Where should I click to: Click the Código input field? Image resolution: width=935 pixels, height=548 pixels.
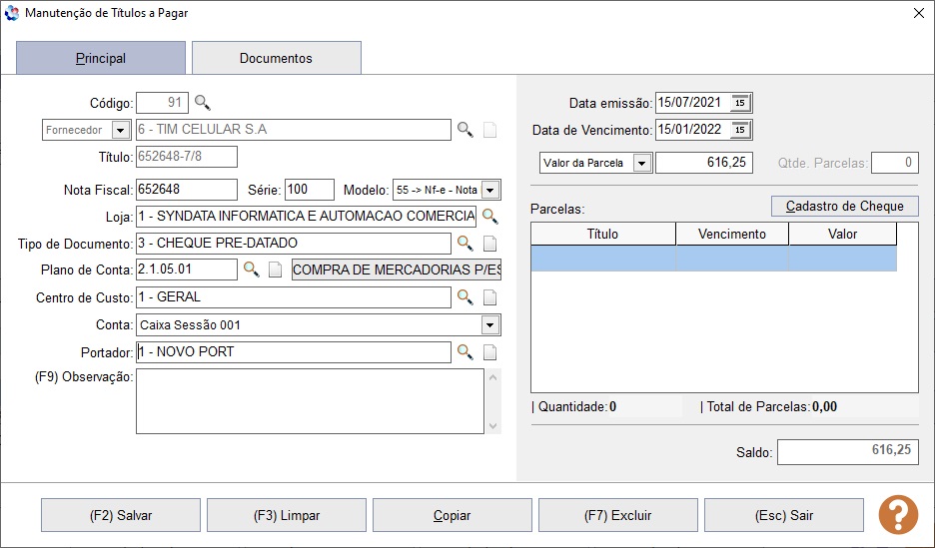162,103
